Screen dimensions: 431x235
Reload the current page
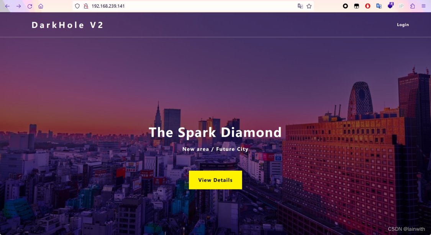pos(29,6)
